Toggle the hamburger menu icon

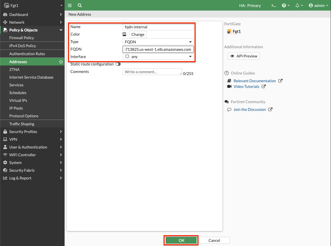tap(70, 5)
